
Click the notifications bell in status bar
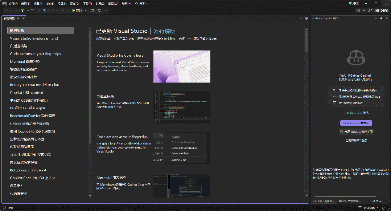click(x=383, y=208)
